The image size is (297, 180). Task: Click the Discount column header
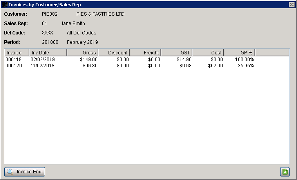[x=114, y=52]
